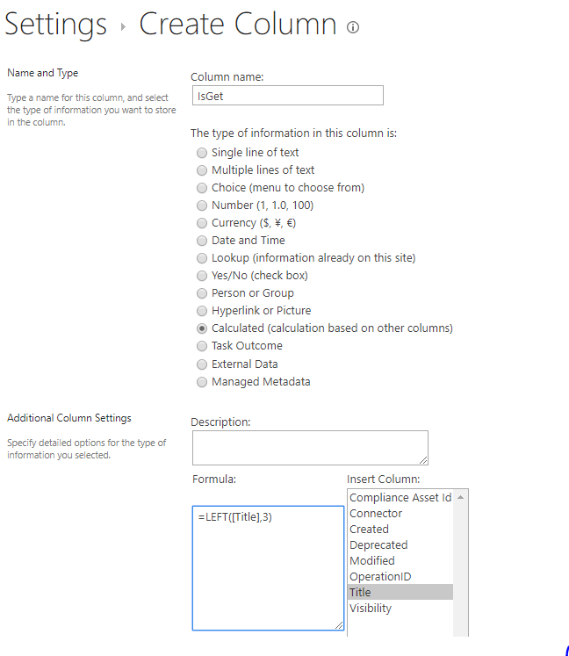569x656 pixels.
Task: Select the Calculated column type
Action: click(202, 328)
